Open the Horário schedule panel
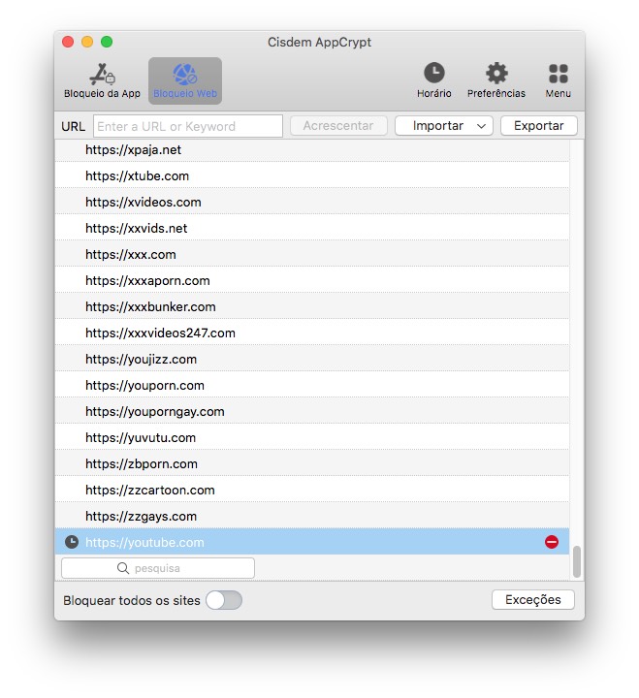Viewport: 639px width, 698px height. 434,80
